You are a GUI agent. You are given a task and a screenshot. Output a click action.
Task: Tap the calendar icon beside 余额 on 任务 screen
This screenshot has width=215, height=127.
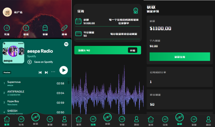pos(78,21)
